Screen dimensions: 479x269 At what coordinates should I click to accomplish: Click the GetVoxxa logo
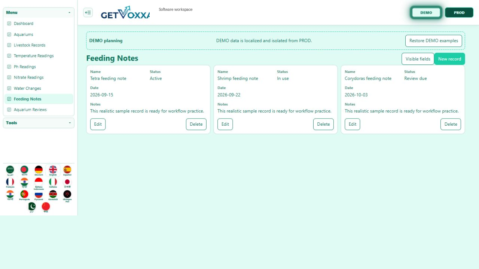pyautogui.click(x=125, y=12)
